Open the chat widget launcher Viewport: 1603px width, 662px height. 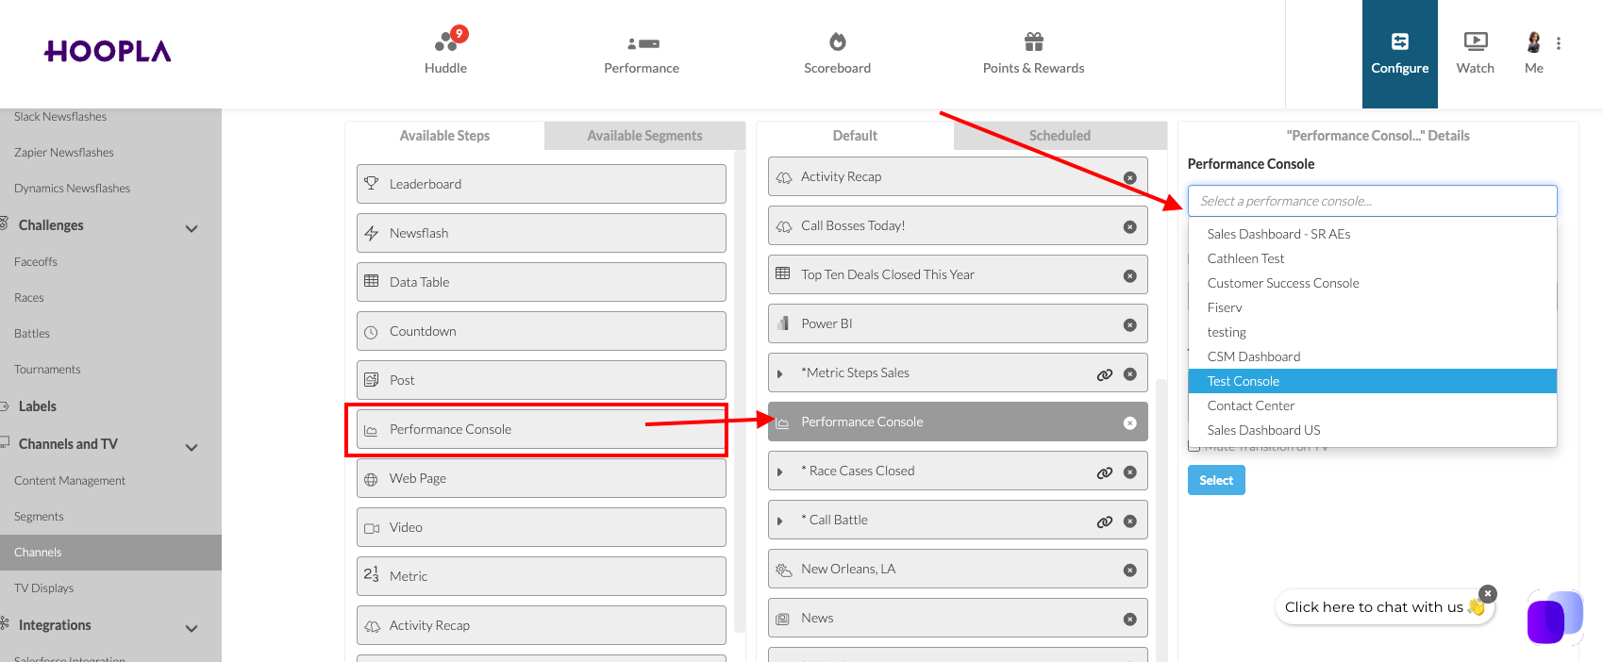point(1553,619)
